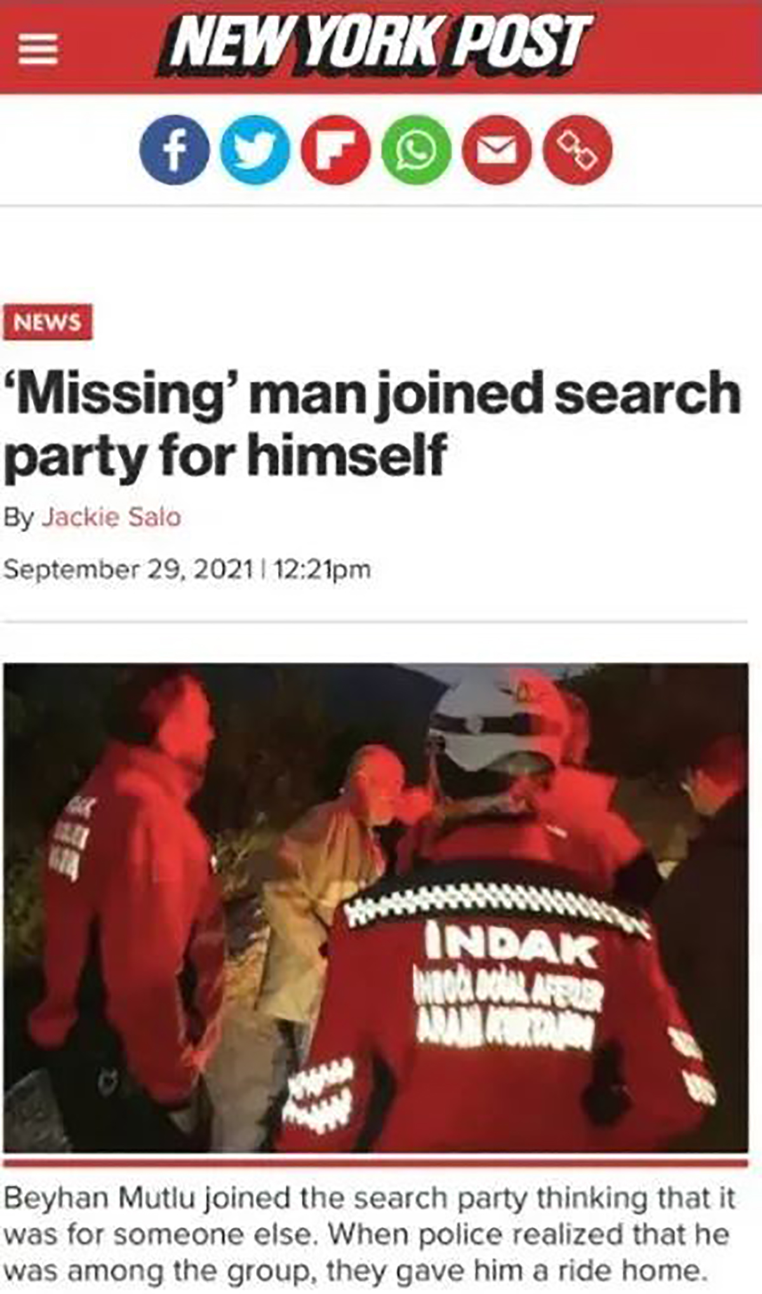Click the 12:21pm publish time
This screenshot has height=1294, width=762.
coord(322,569)
